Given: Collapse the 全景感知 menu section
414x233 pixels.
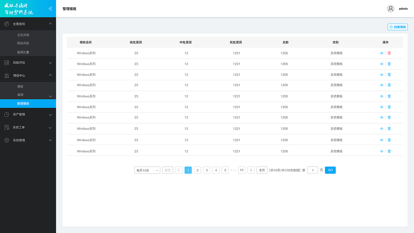Looking at the screenshot, I should [x=50, y=24].
